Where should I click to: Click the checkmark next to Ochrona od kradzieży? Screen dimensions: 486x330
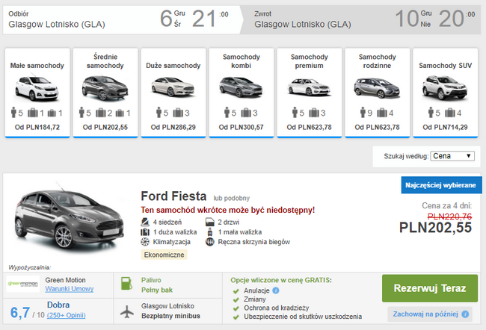tap(236, 308)
